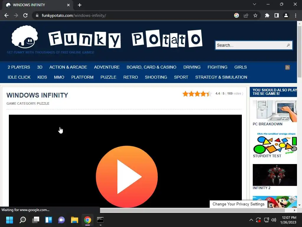Open the Chrome profile avatar
This screenshot has width=302, height=227.
click(286, 15)
